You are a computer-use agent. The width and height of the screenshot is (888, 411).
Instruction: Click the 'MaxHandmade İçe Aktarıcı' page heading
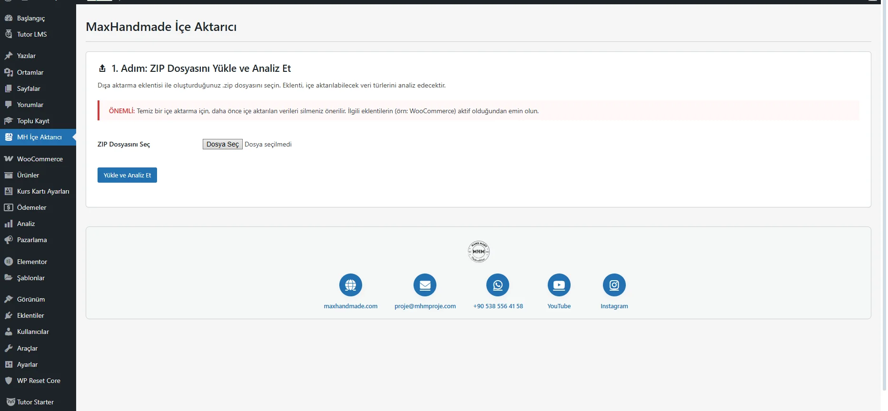click(x=161, y=27)
